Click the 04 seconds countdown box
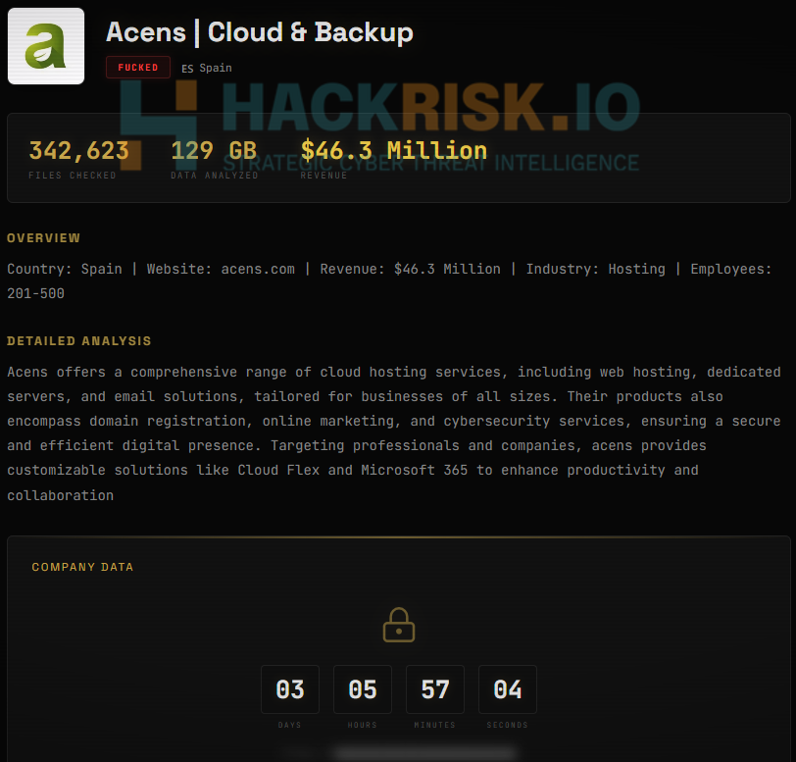Viewport: 796px width, 762px height. (508, 689)
